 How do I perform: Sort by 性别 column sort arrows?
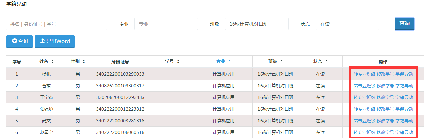click(84, 62)
